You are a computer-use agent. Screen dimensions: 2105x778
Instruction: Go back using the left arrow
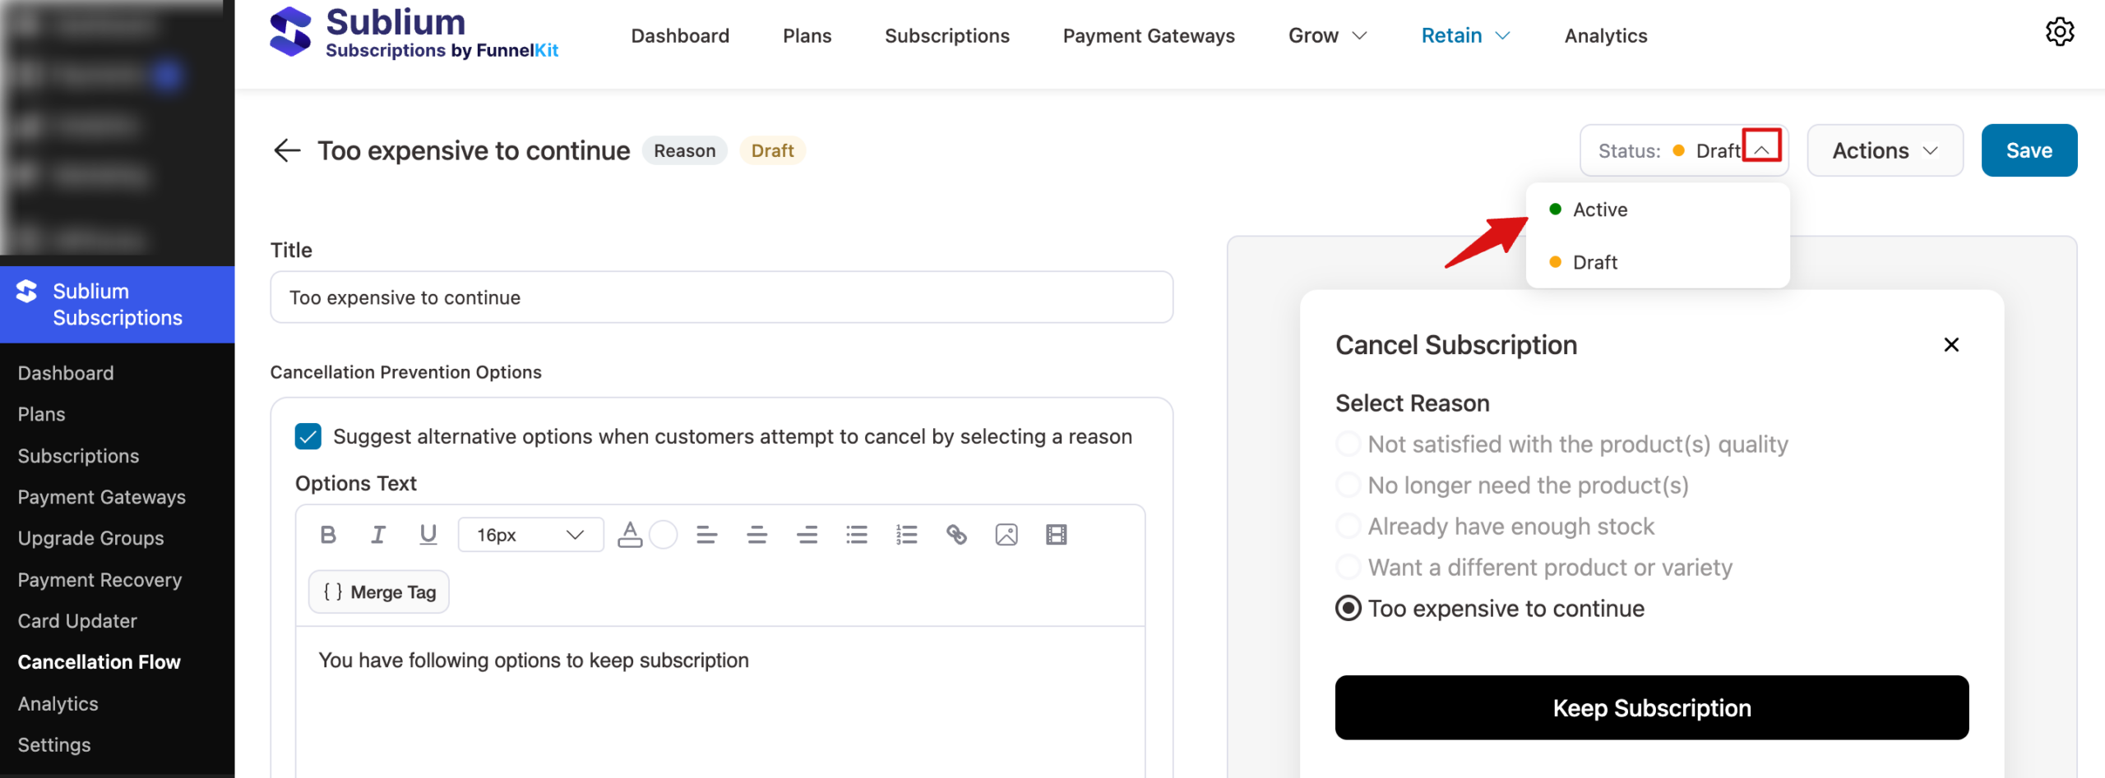click(x=287, y=150)
